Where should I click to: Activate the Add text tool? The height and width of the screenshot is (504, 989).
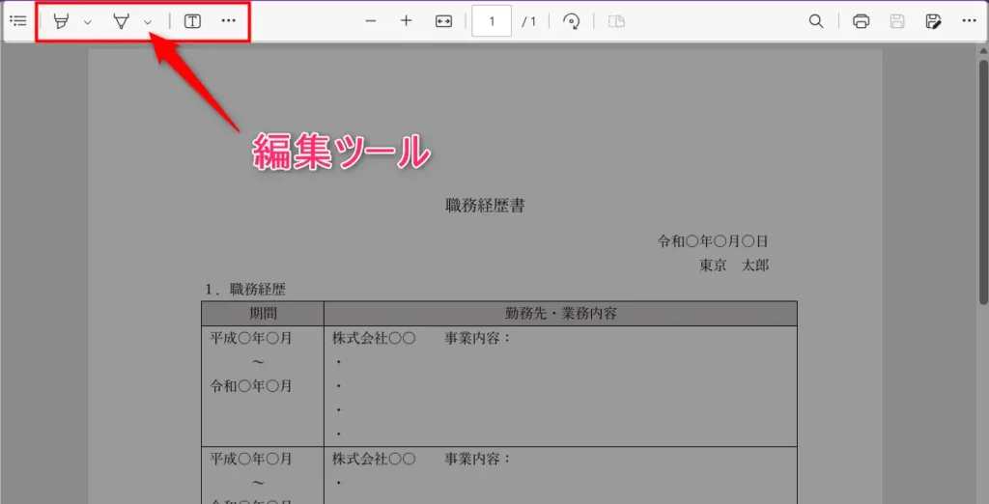[192, 21]
